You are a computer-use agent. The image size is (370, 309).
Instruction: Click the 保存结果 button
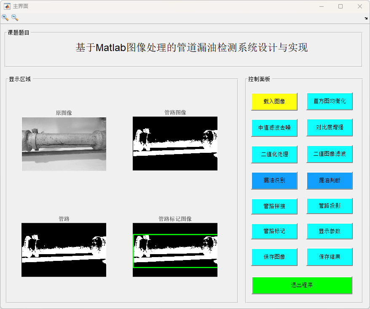click(x=329, y=257)
